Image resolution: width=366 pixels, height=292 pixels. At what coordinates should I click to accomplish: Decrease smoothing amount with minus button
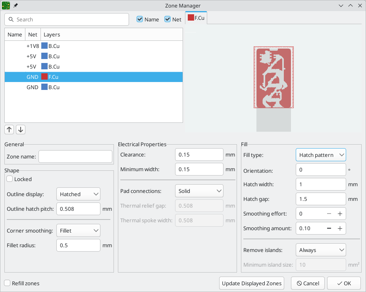329,228
